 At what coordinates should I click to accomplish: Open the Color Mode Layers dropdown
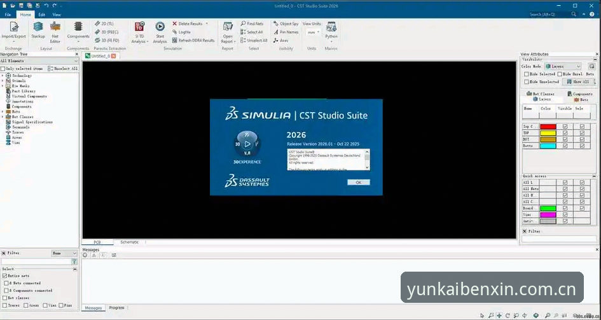point(563,66)
